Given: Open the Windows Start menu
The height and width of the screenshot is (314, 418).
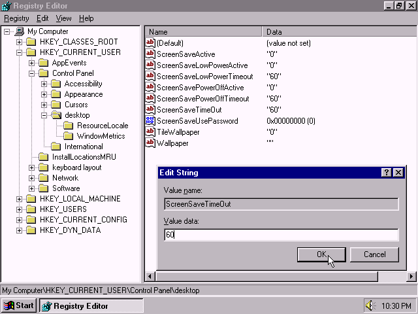Looking at the screenshot, I should (18, 305).
